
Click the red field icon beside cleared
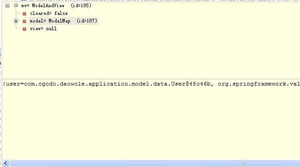click(x=25, y=14)
